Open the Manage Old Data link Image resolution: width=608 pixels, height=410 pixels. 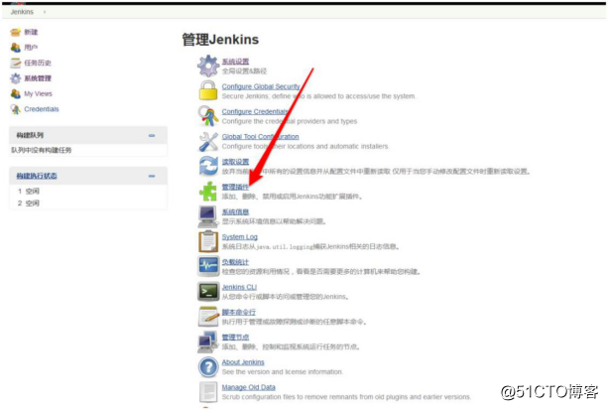[249, 387]
